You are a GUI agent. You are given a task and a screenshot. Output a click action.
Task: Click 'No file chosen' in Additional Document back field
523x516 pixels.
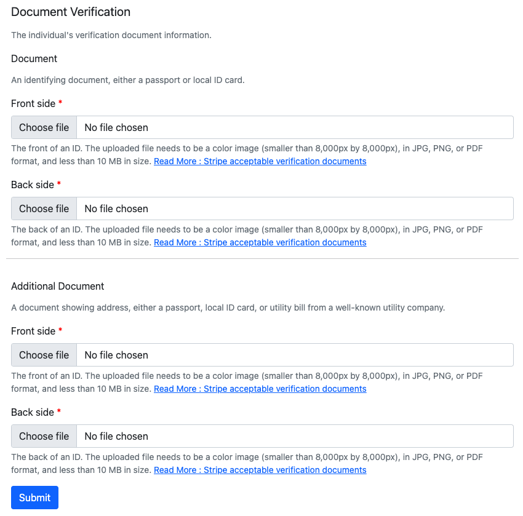tap(116, 436)
